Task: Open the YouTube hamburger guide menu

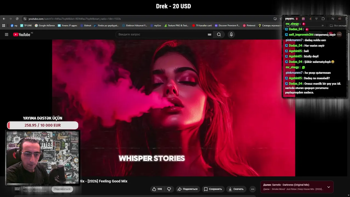Action: coord(7,34)
